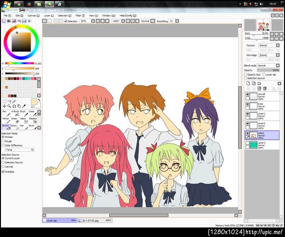Create a new linework layer

coord(254,83)
